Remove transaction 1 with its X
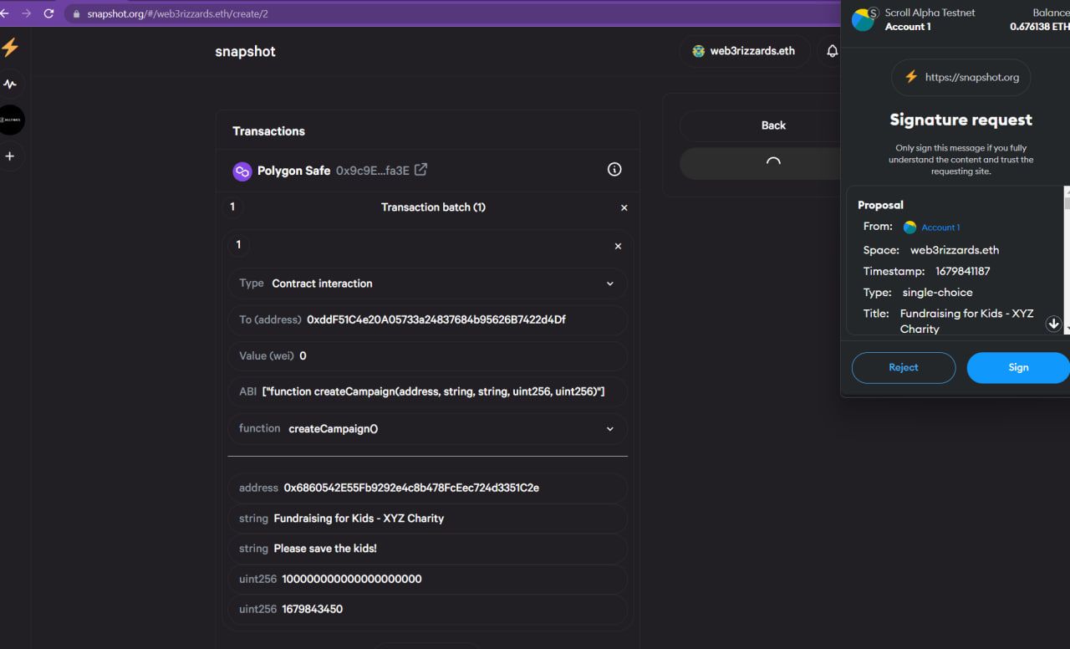This screenshot has height=649, width=1070. (618, 246)
